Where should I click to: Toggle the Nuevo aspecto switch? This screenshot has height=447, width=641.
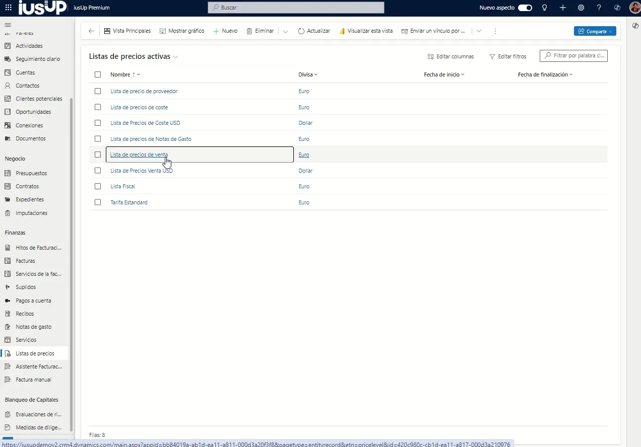coord(525,8)
